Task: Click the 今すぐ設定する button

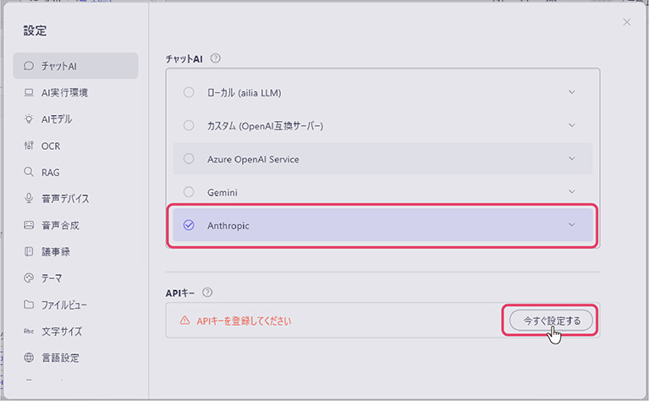Action: [551, 321]
